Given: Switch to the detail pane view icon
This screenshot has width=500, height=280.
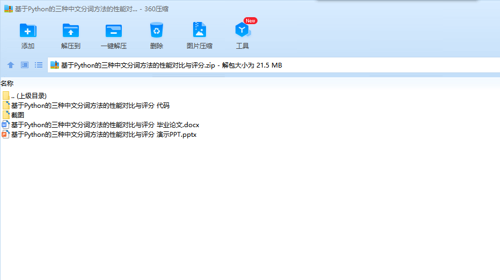Looking at the screenshot, I should (25, 65).
